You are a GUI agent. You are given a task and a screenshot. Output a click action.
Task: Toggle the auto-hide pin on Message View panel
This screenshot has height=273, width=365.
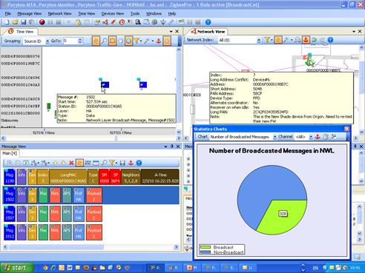tap(172, 146)
